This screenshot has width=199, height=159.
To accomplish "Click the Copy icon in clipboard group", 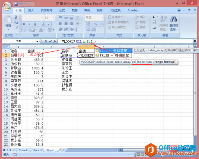I will click(x=16, y=22).
